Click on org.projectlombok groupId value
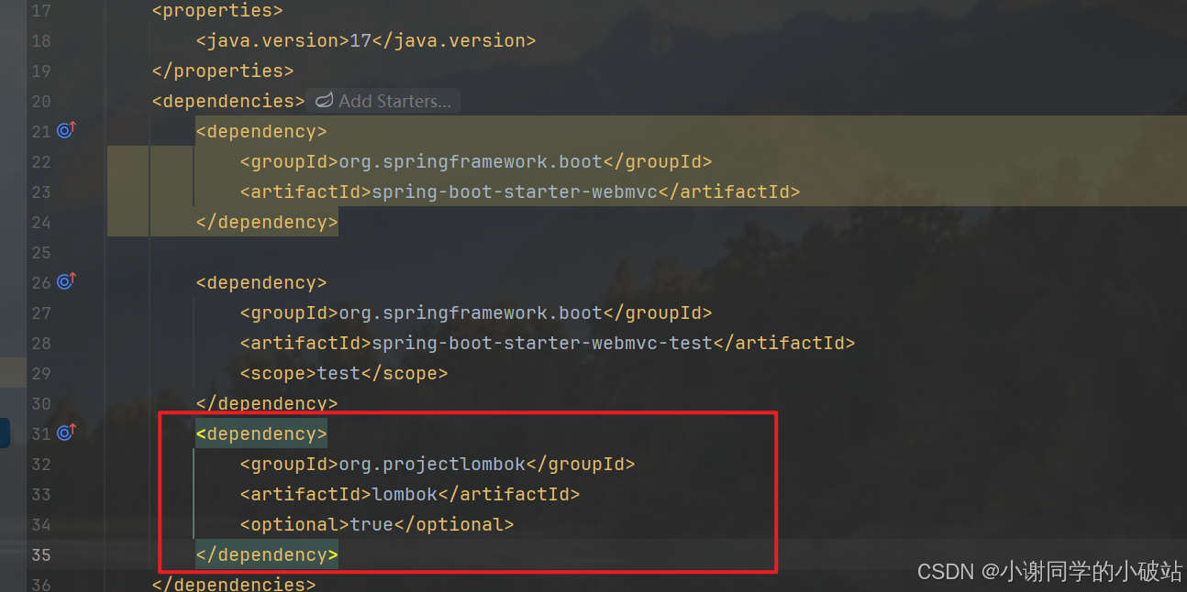Screen dimensions: 1187x592 pos(432,464)
